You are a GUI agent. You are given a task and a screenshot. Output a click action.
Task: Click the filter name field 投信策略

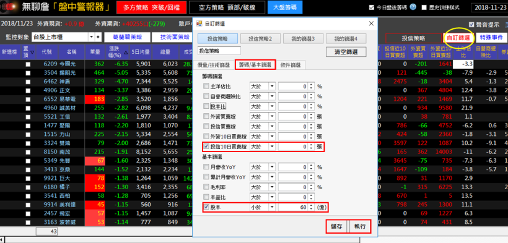pyautogui.click(x=219, y=51)
